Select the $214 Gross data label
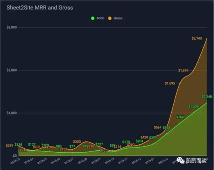This screenshot has width=214, height=170. point(117,147)
